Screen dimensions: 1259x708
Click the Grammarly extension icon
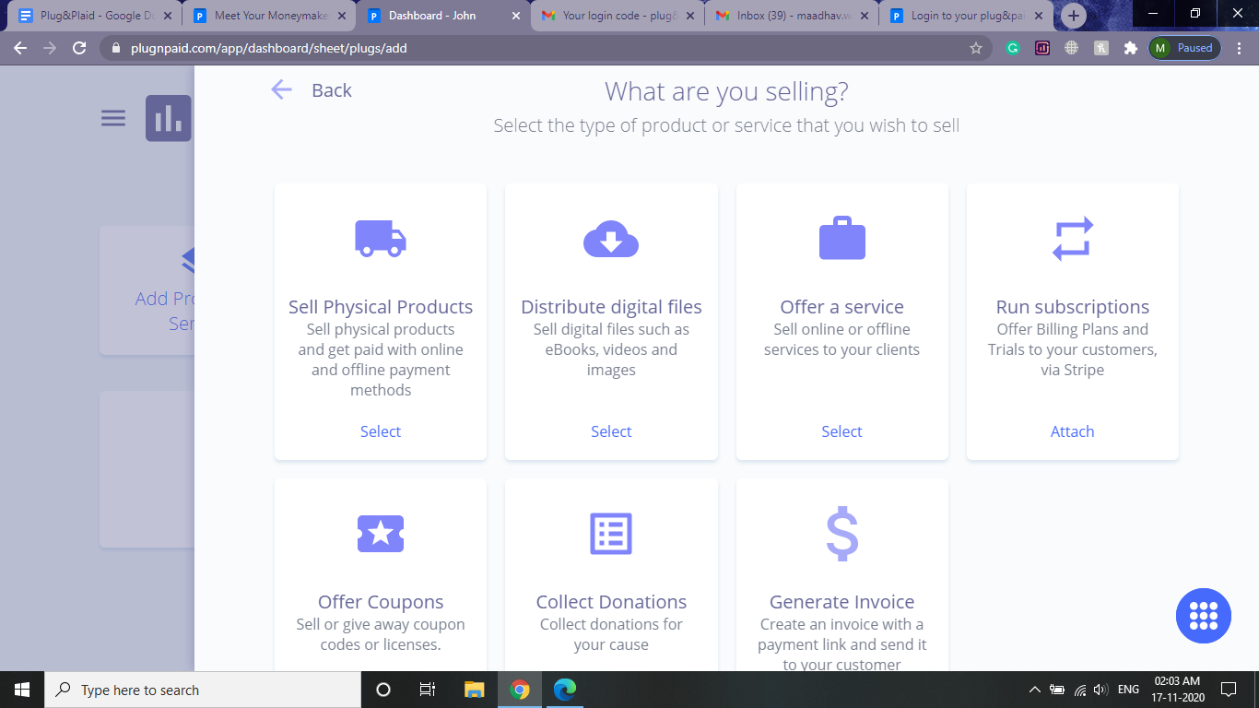[x=1013, y=48]
